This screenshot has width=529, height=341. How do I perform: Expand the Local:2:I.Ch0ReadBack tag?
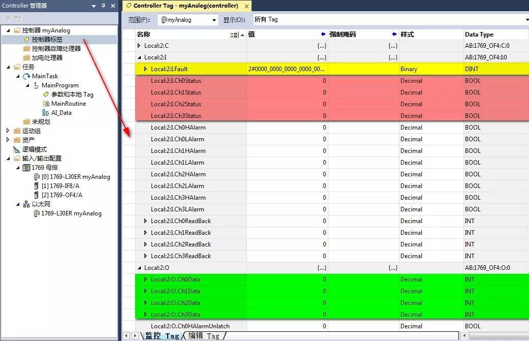click(x=146, y=221)
